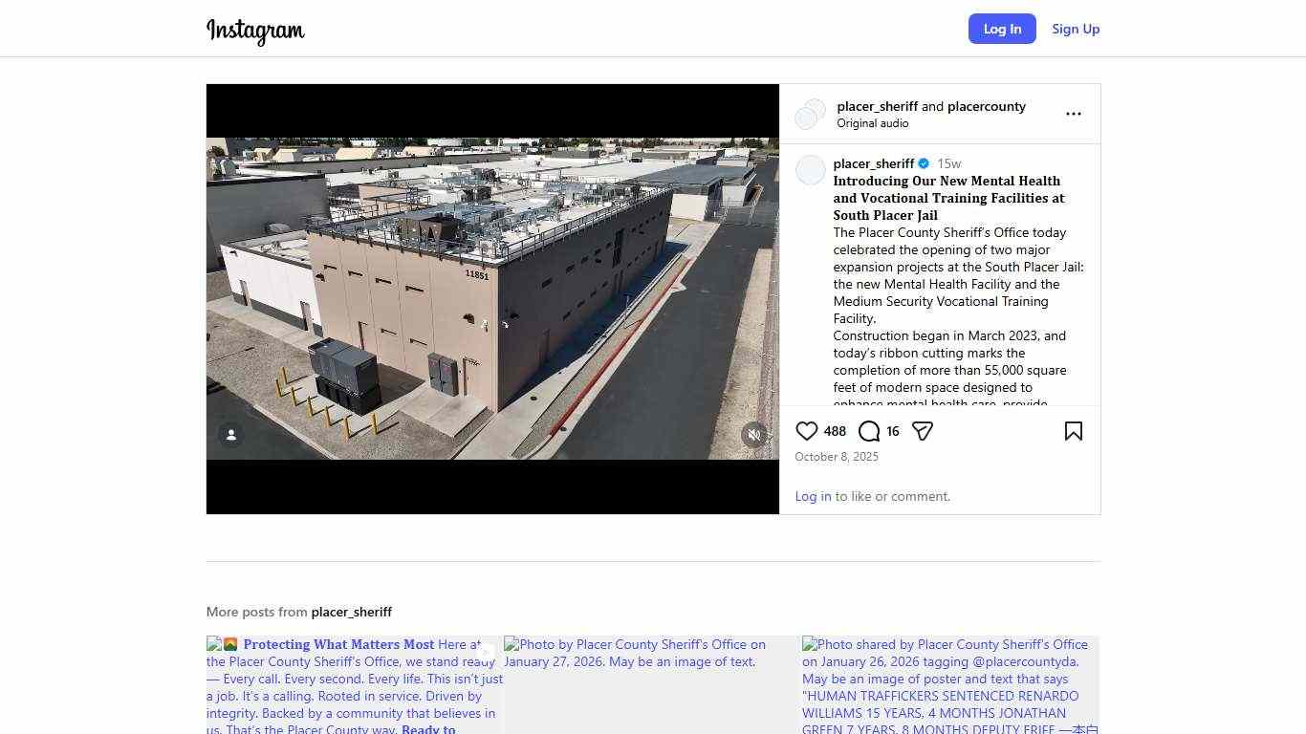
Task: Share post using paper plane icon
Action: click(x=922, y=431)
